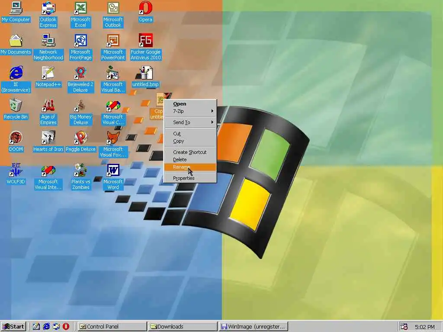Switch to Downloads window in taskbar
The image size is (443, 332).
[x=183, y=327]
